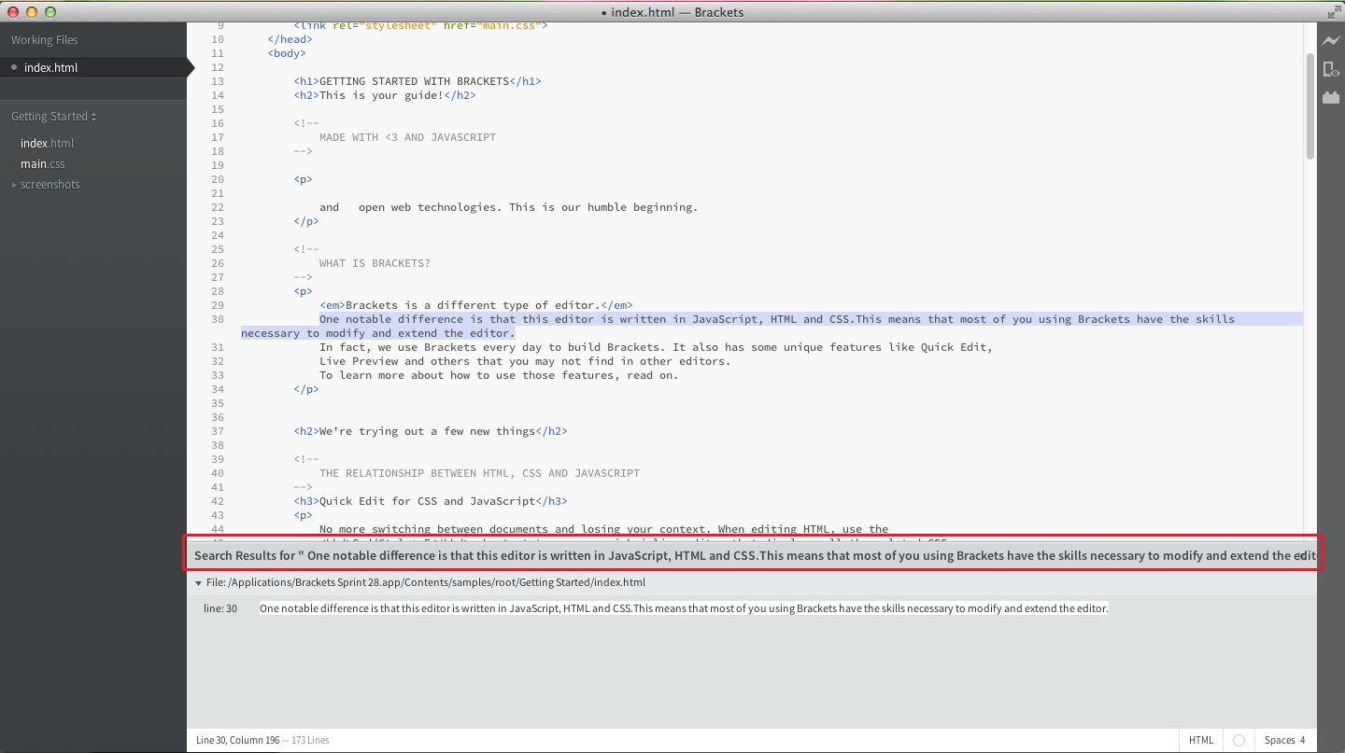
Task: Click the 'line: 30' label in search results
Action: pyautogui.click(x=220, y=608)
